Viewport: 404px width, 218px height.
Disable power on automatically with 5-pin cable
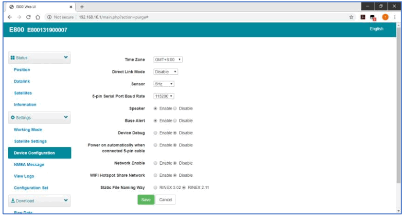pyautogui.click(x=175, y=145)
